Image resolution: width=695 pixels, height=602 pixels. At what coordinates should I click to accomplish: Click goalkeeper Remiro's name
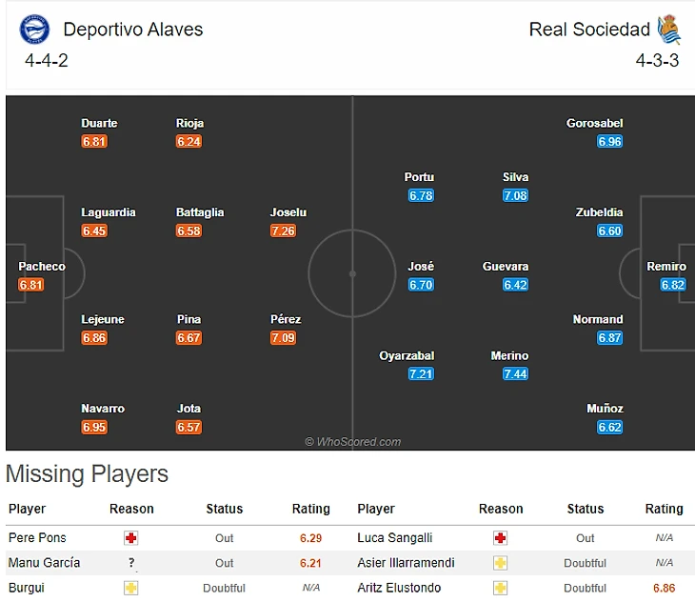[x=666, y=267]
